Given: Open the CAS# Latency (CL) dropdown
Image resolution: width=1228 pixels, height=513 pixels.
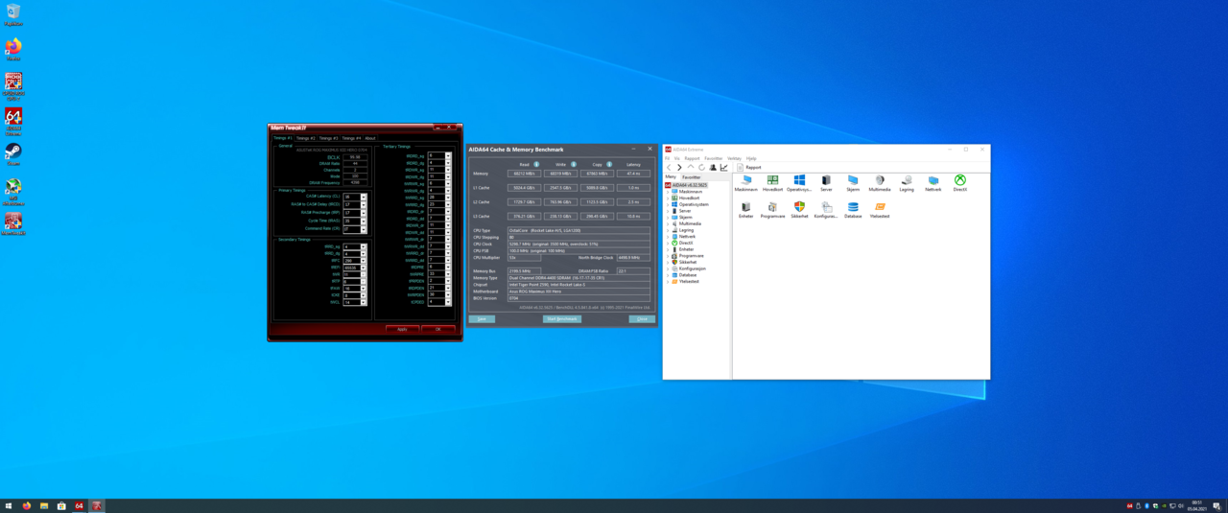Looking at the screenshot, I should [364, 197].
